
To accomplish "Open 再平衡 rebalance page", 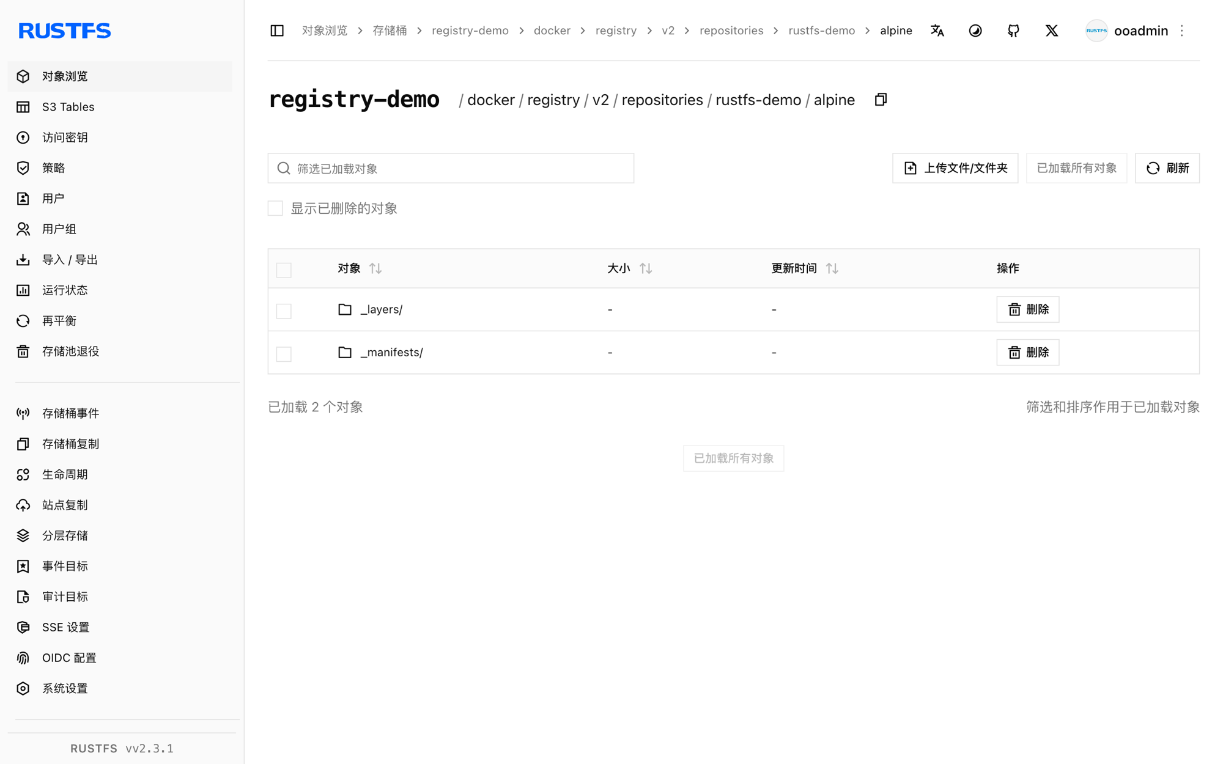I will click(120, 321).
